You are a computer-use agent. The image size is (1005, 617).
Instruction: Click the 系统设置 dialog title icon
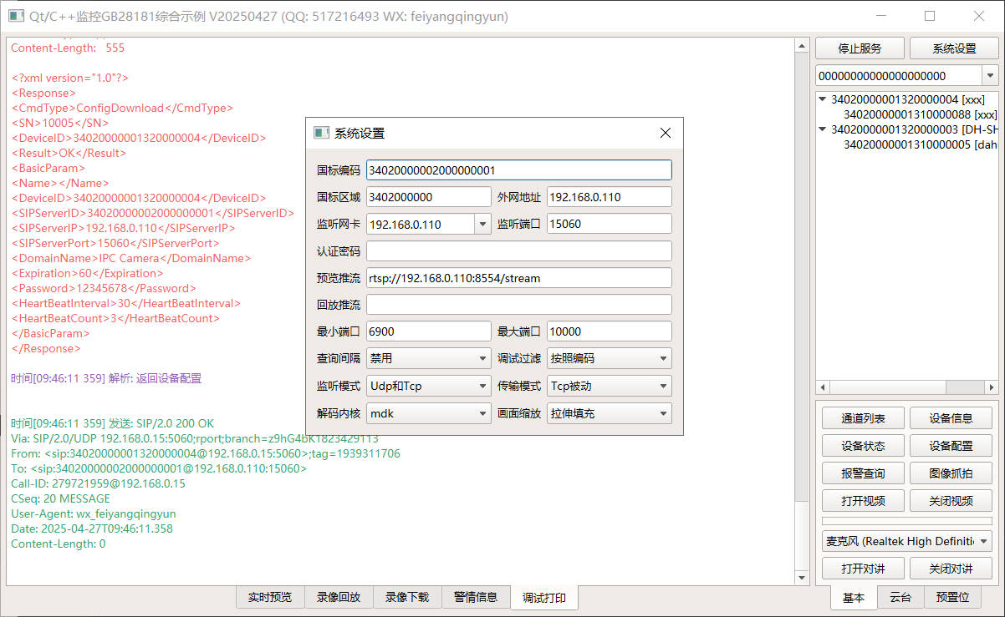click(320, 133)
